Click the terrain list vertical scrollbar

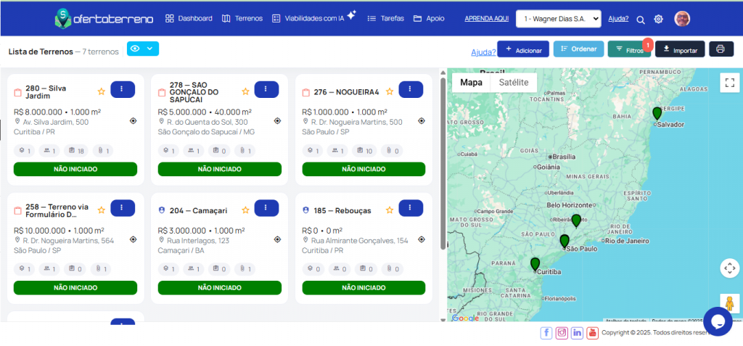tap(443, 163)
